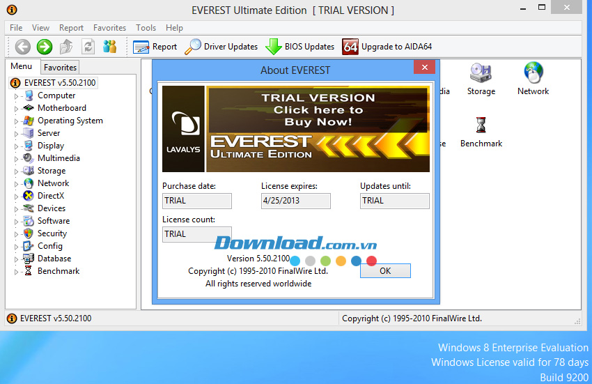This screenshot has width=592, height=384.
Task: Select Upgrade to AIDA64
Action: tap(387, 47)
